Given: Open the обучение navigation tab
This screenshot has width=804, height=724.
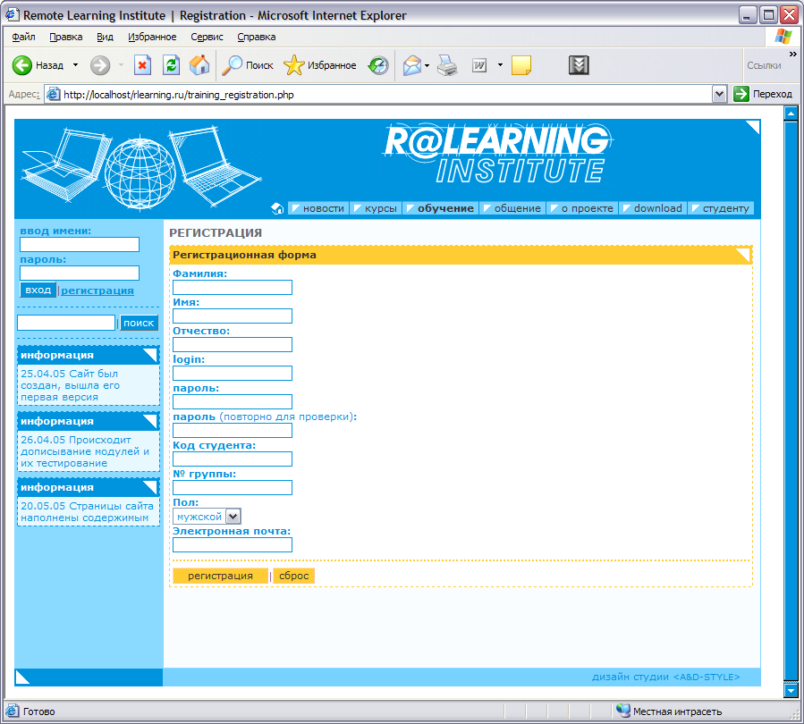Looking at the screenshot, I should [441, 208].
